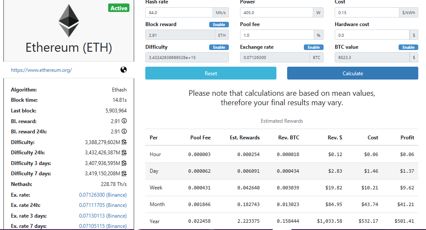Open the ethereum.org website link
The image size is (426, 230).
[x=41, y=70]
